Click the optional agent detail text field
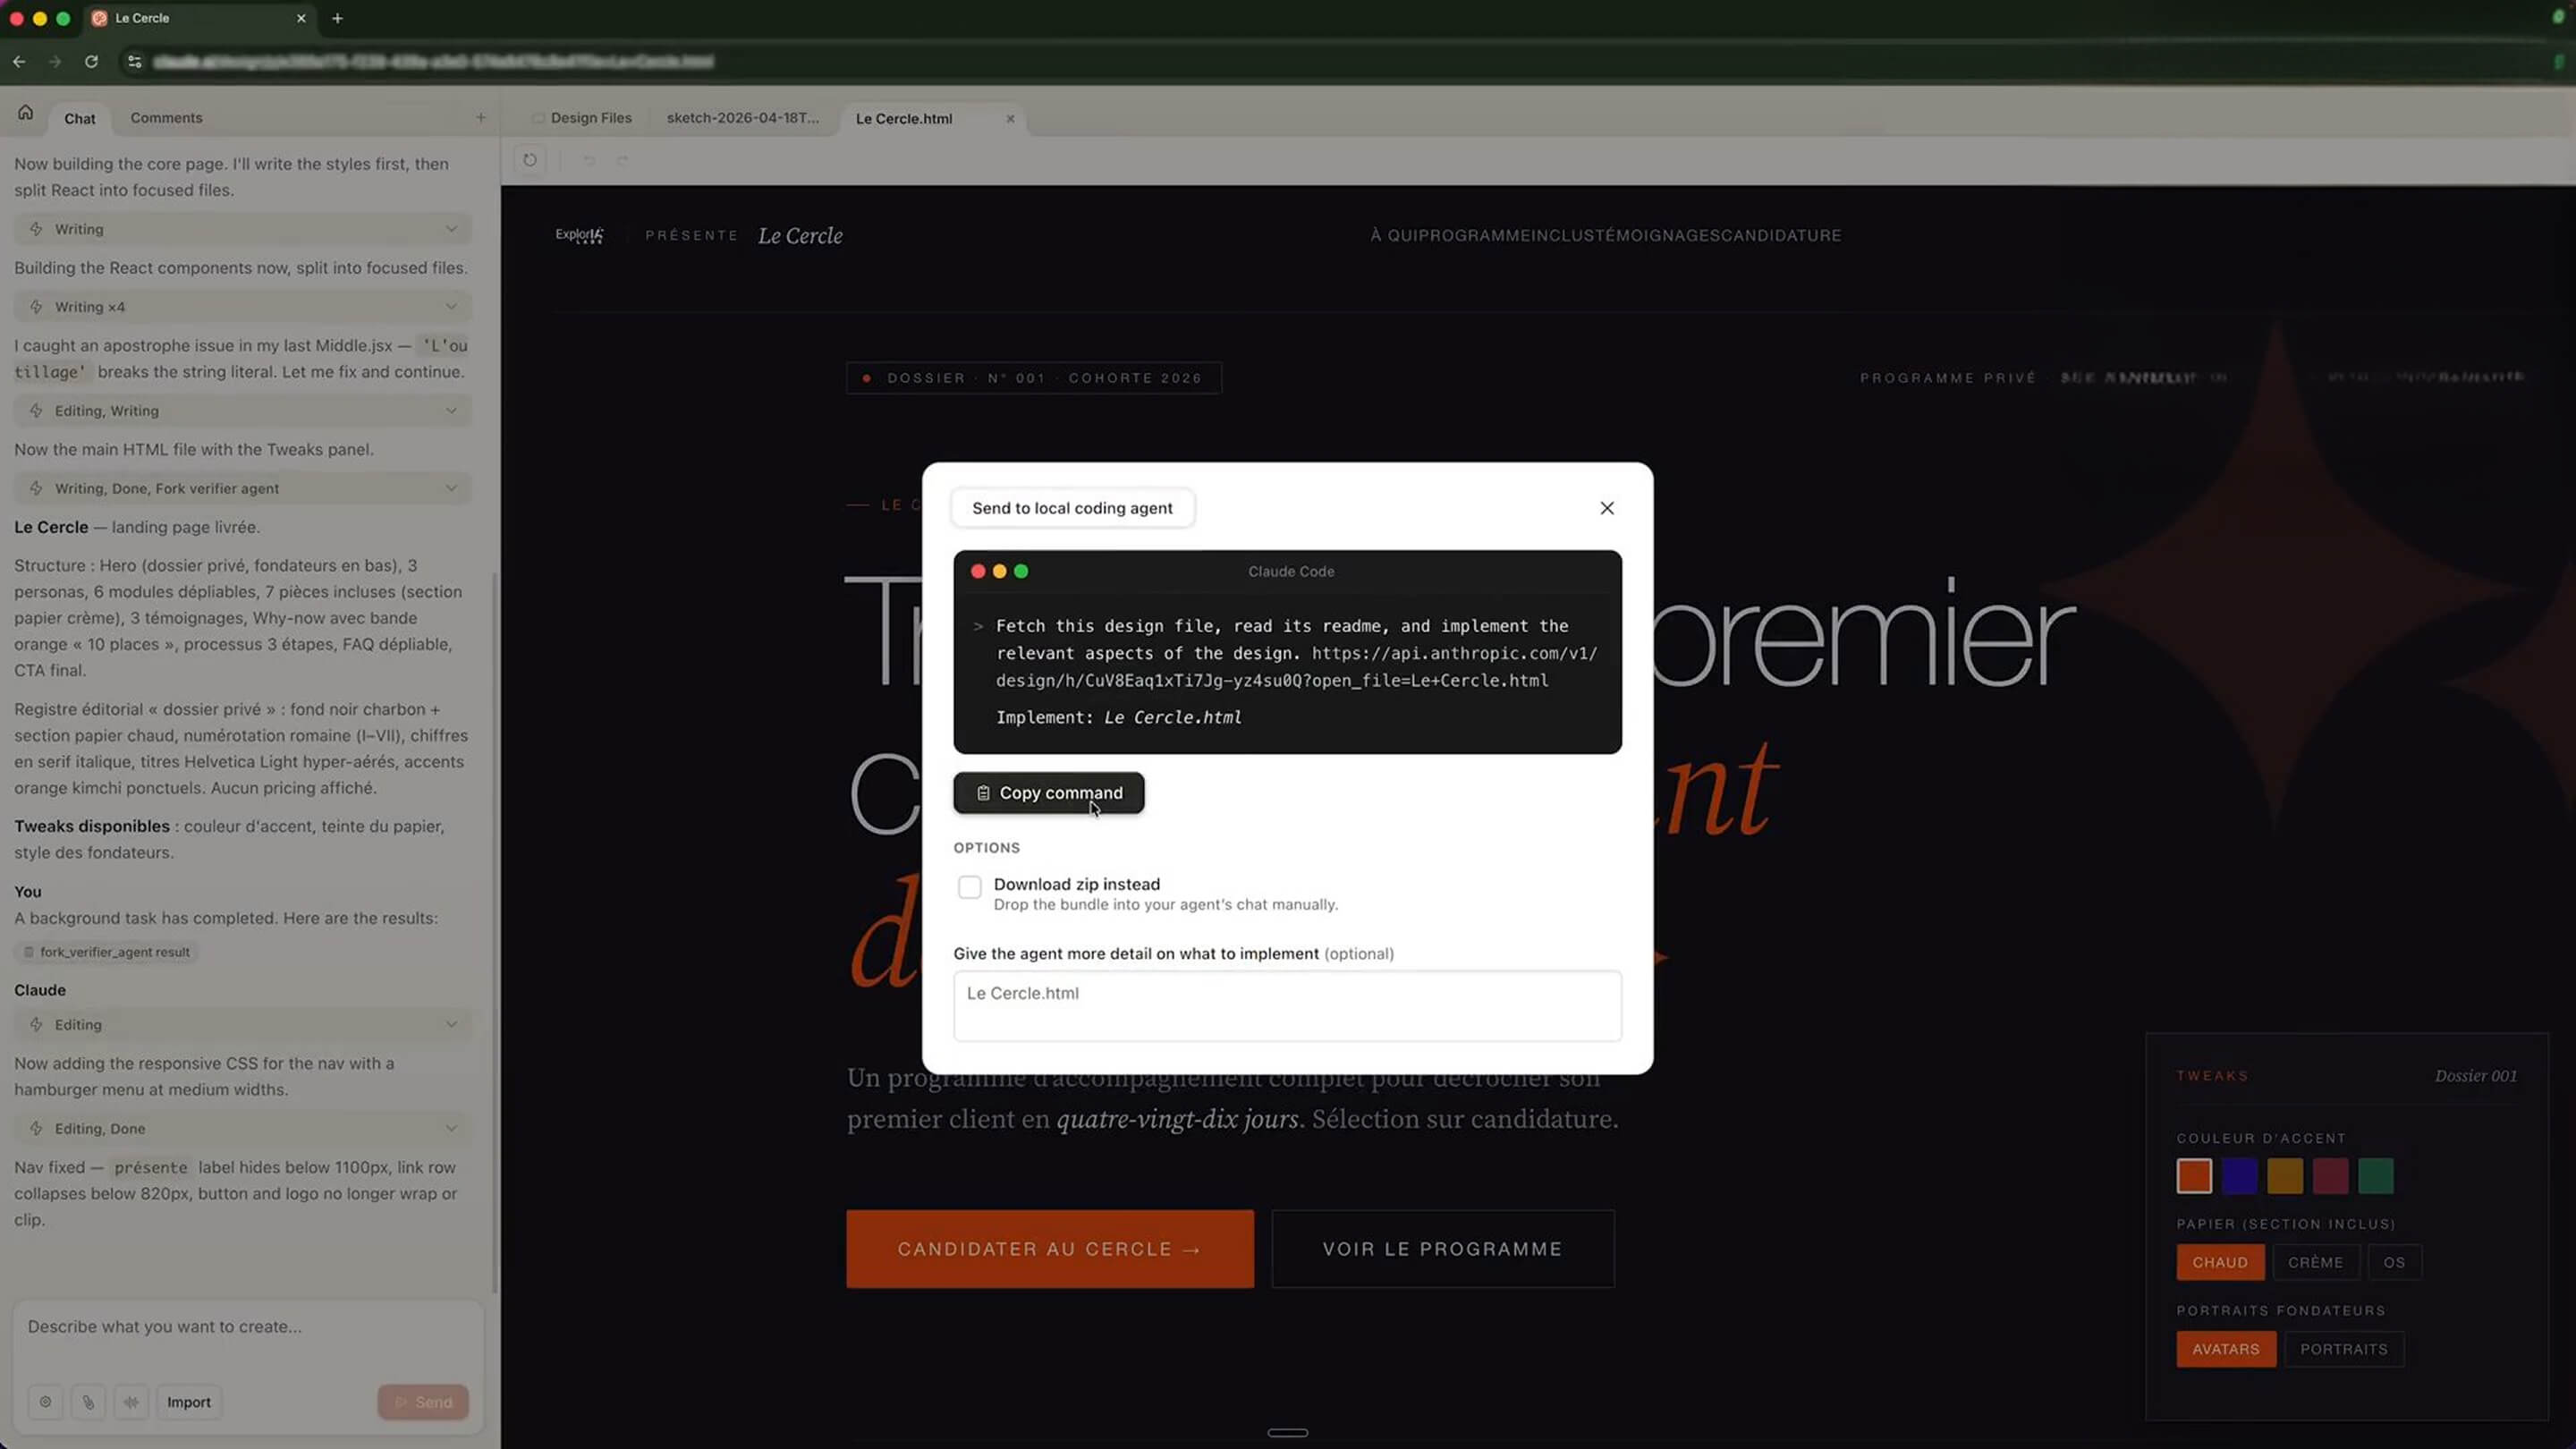 tap(1287, 1005)
